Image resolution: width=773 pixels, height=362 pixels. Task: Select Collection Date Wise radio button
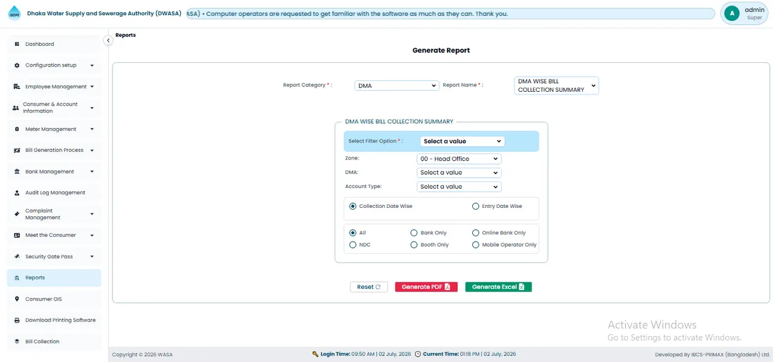pyautogui.click(x=353, y=206)
